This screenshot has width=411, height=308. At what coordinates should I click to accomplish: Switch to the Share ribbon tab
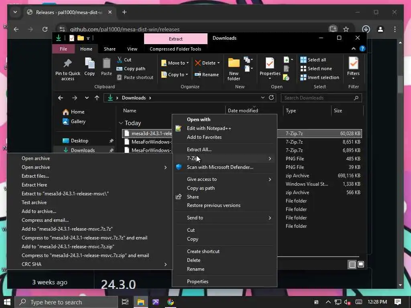click(x=110, y=49)
